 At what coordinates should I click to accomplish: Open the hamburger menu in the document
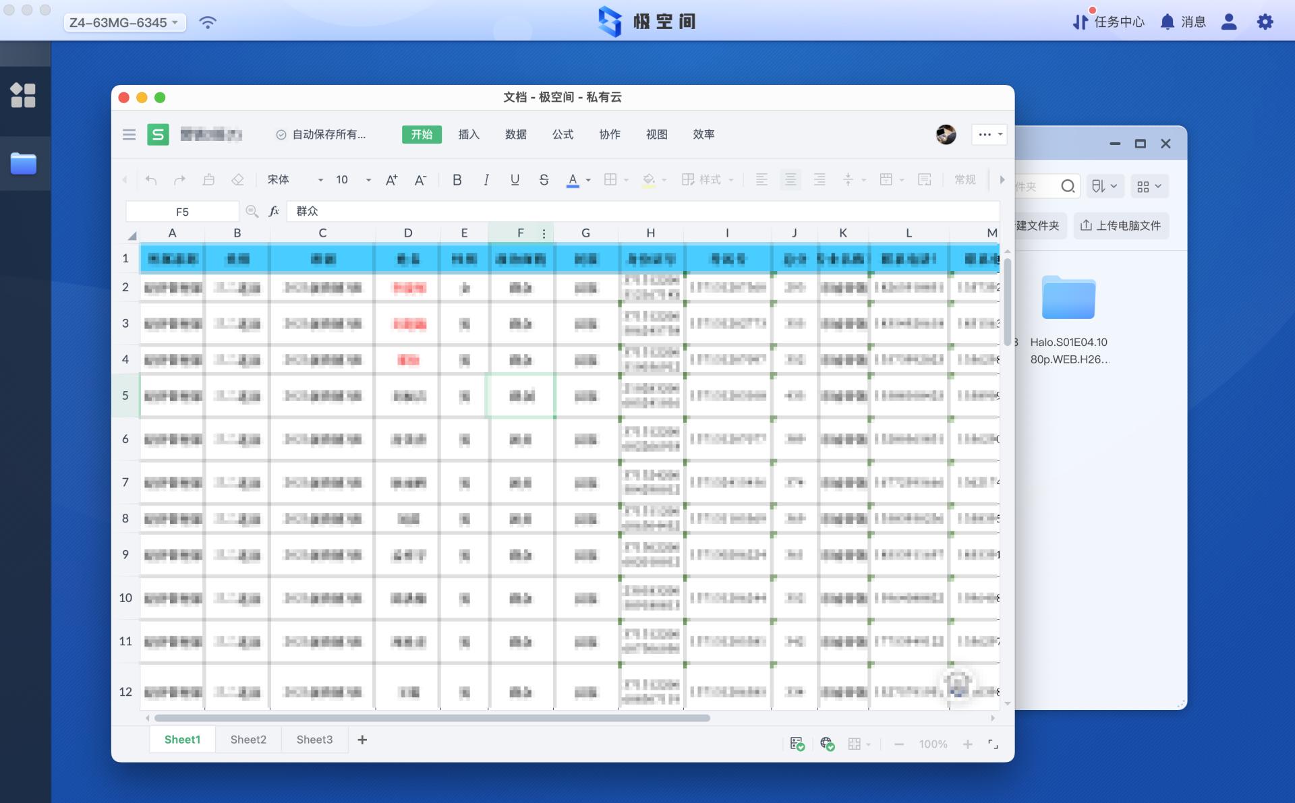tap(129, 135)
